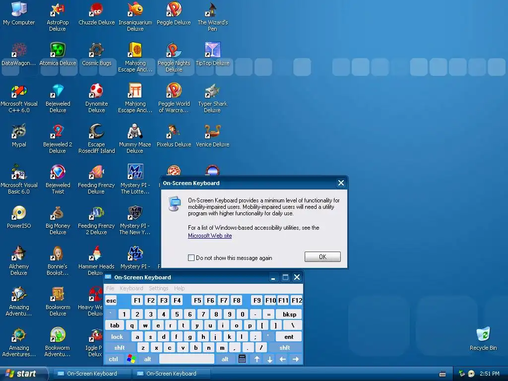The image size is (508, 381).
Task: Click the F5 function key
Action: click(x=197, y=300)
